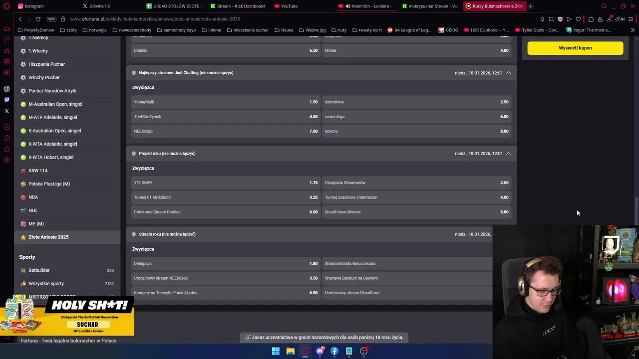
Task: Open File Explorer from the taskbar
Action: 290,351
